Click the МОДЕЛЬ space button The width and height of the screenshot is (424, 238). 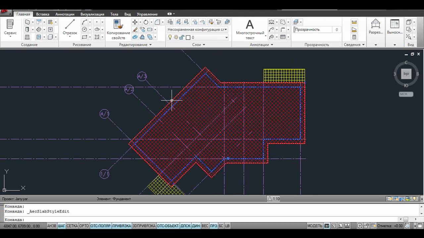(315, 226)
